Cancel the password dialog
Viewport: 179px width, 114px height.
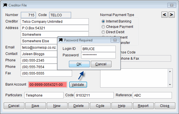pyautogui.click(x=101, y=64)
